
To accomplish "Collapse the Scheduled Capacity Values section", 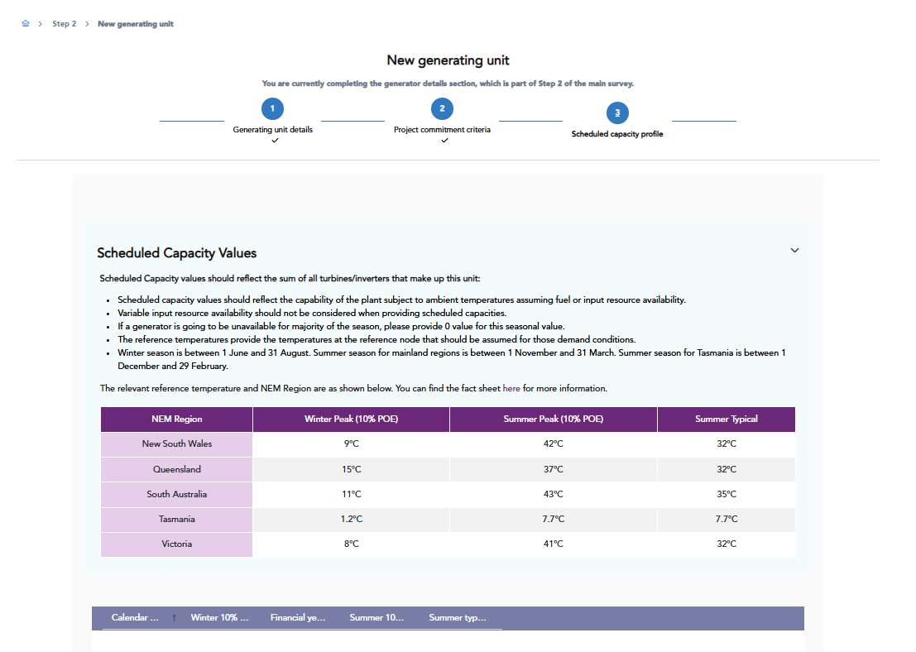I will pyautogui.click(x=794, y=251).
